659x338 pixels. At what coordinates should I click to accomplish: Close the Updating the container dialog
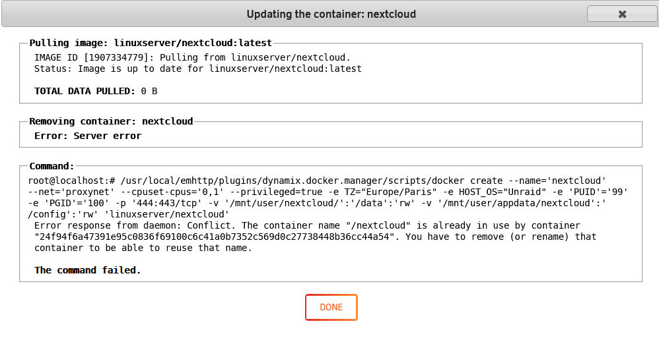pos(622,14)
